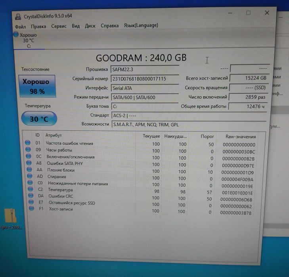
Task: Click the status dot for attribute 09
Action: (28, 149)
